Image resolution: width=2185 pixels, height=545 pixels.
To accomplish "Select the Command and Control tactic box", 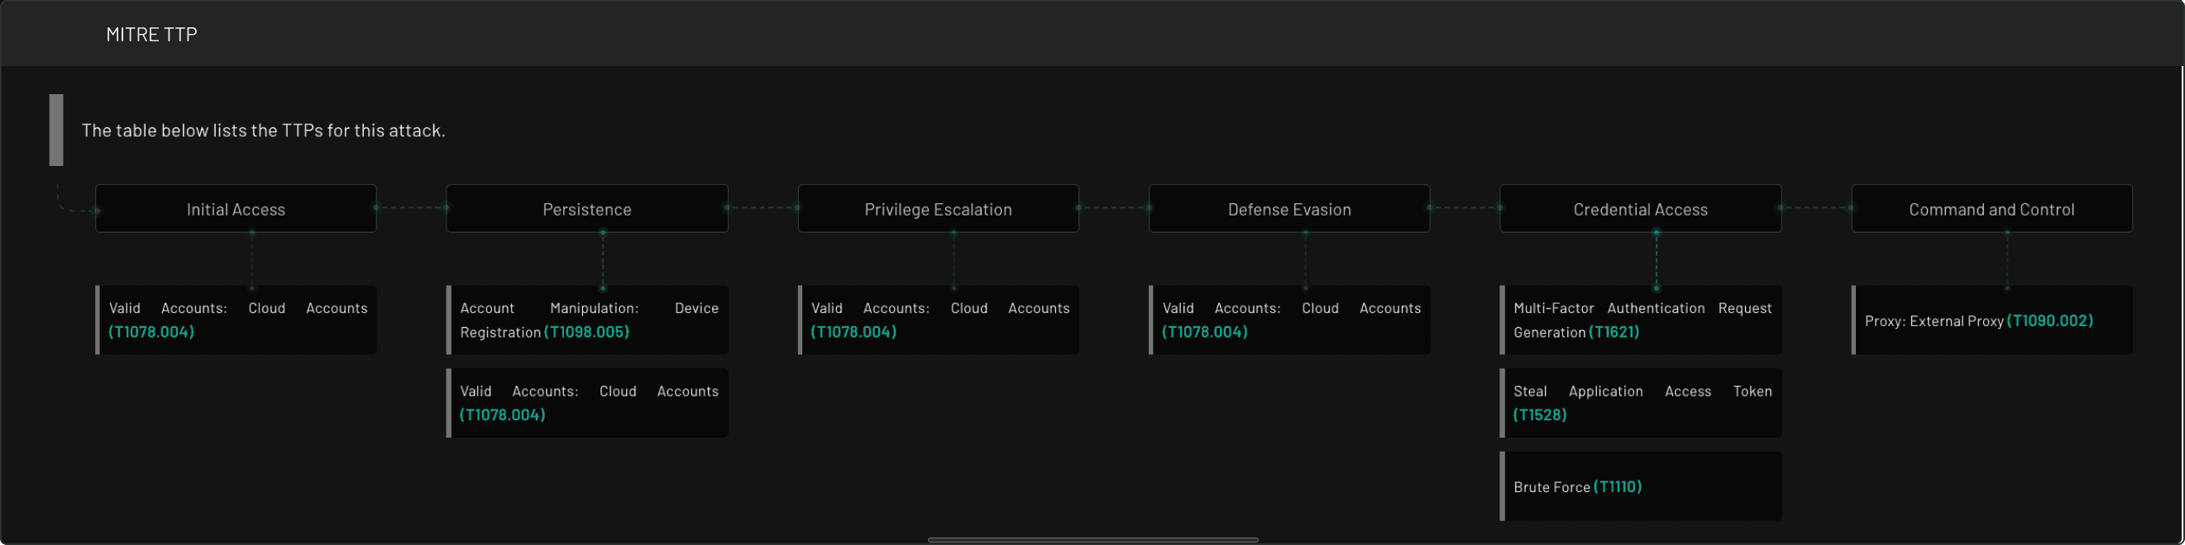I will click(1991, 209).
